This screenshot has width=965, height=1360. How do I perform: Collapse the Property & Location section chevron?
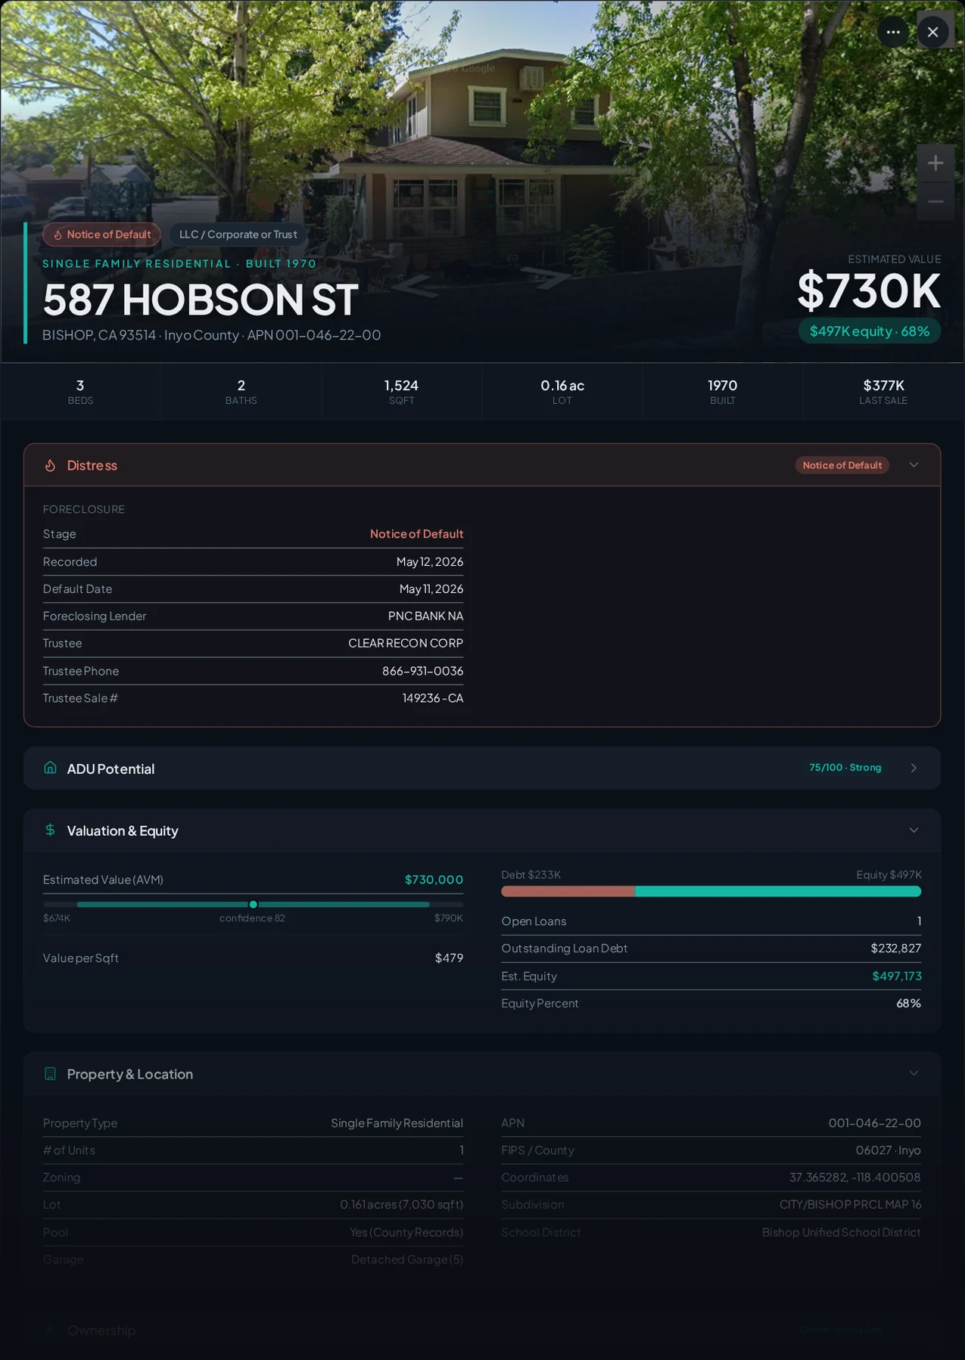pos(914,1073)
